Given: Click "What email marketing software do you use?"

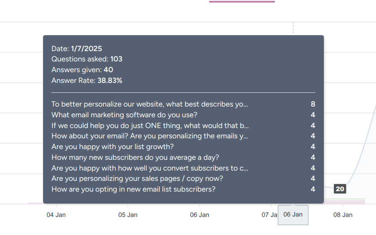Looking at the screenshot, I should [x=124, y=115].
